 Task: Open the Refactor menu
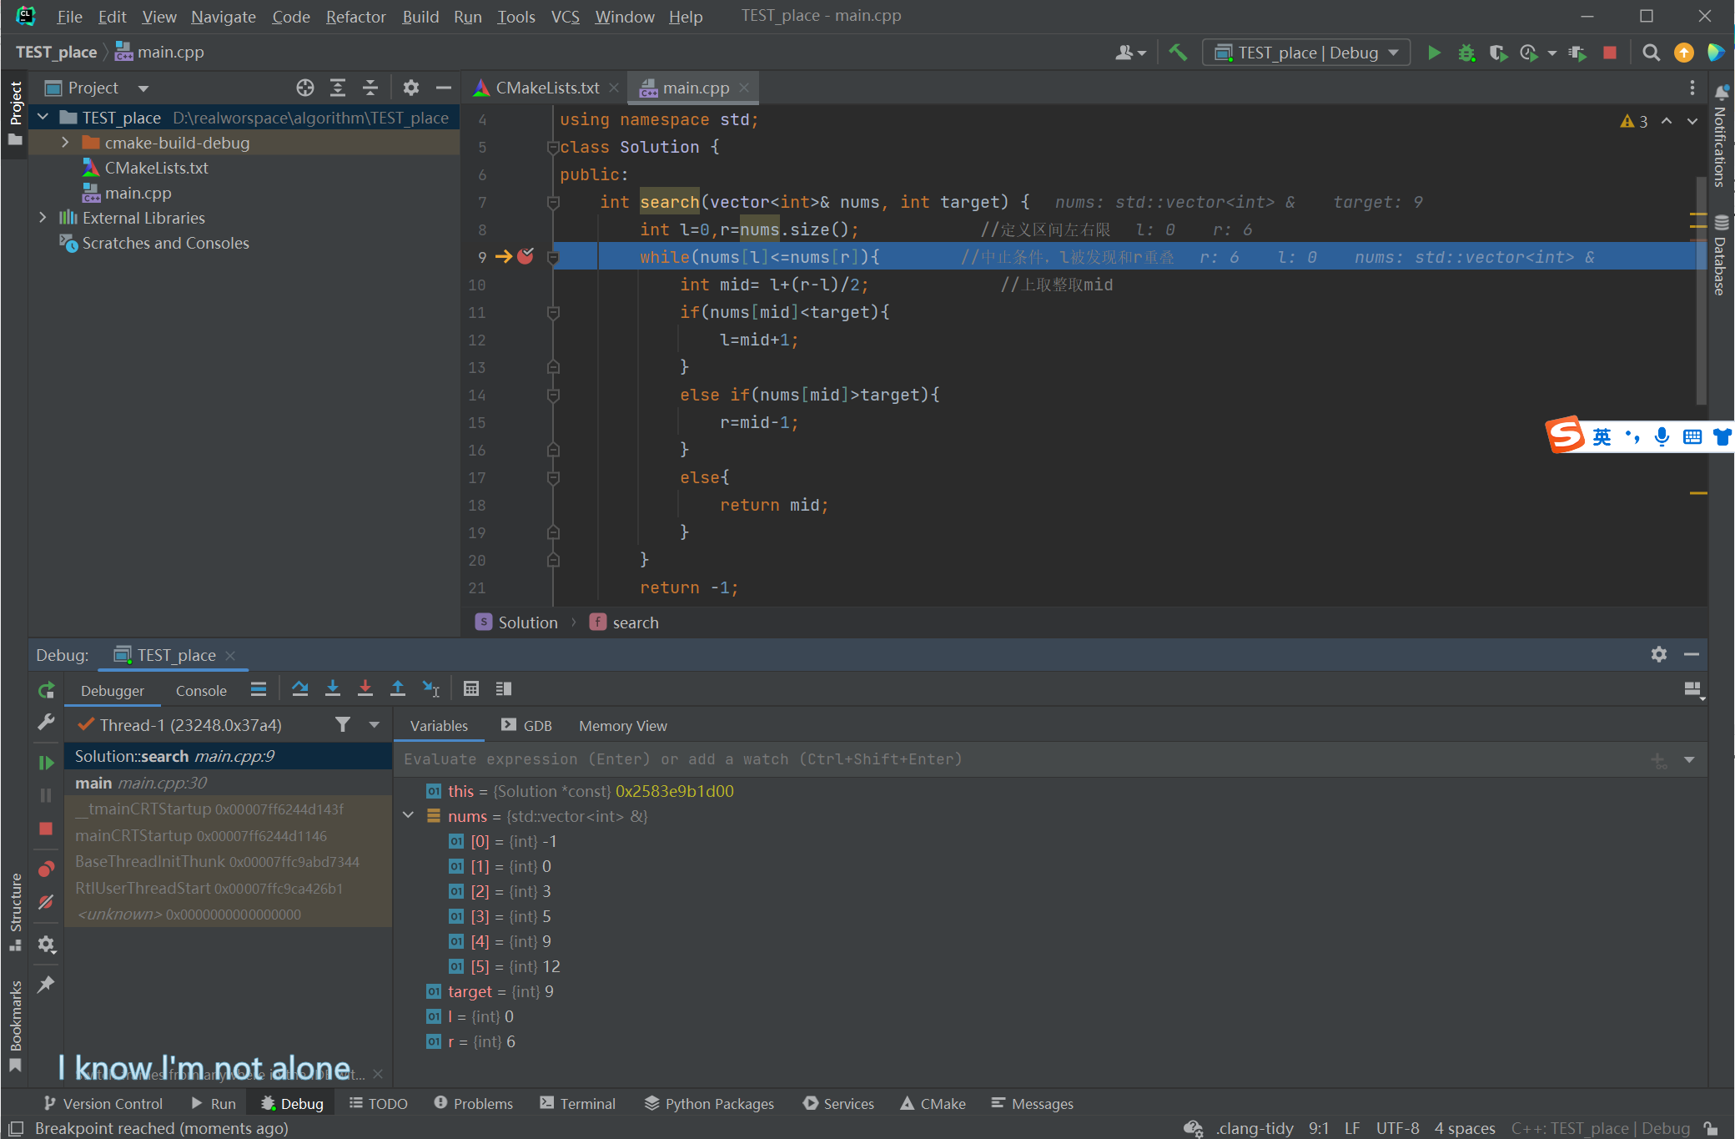[355, 17]
